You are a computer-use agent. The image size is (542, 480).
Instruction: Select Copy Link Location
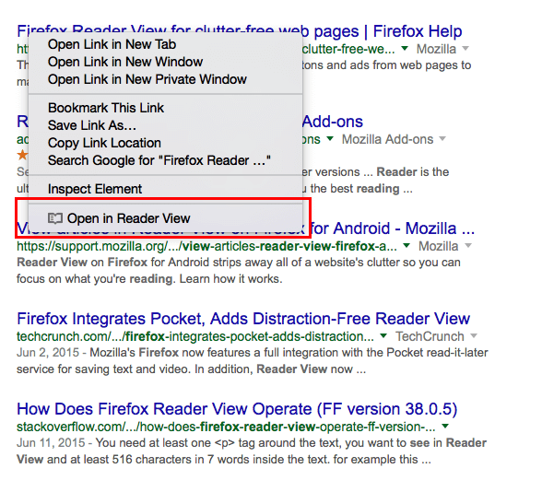click(104, 143)
